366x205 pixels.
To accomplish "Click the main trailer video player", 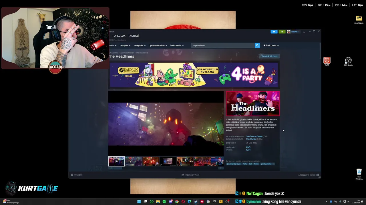I will 166,123.
